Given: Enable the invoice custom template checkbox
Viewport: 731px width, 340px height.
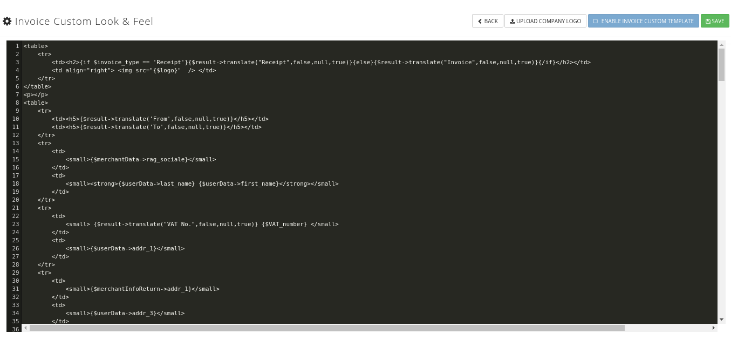Looking at the screenshot, I should click(596, 21).
